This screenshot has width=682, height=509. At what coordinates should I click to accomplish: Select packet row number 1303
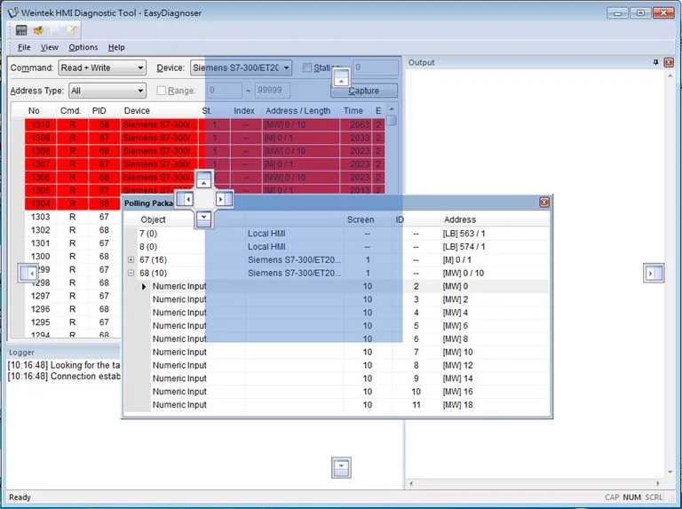click(72, 217)
